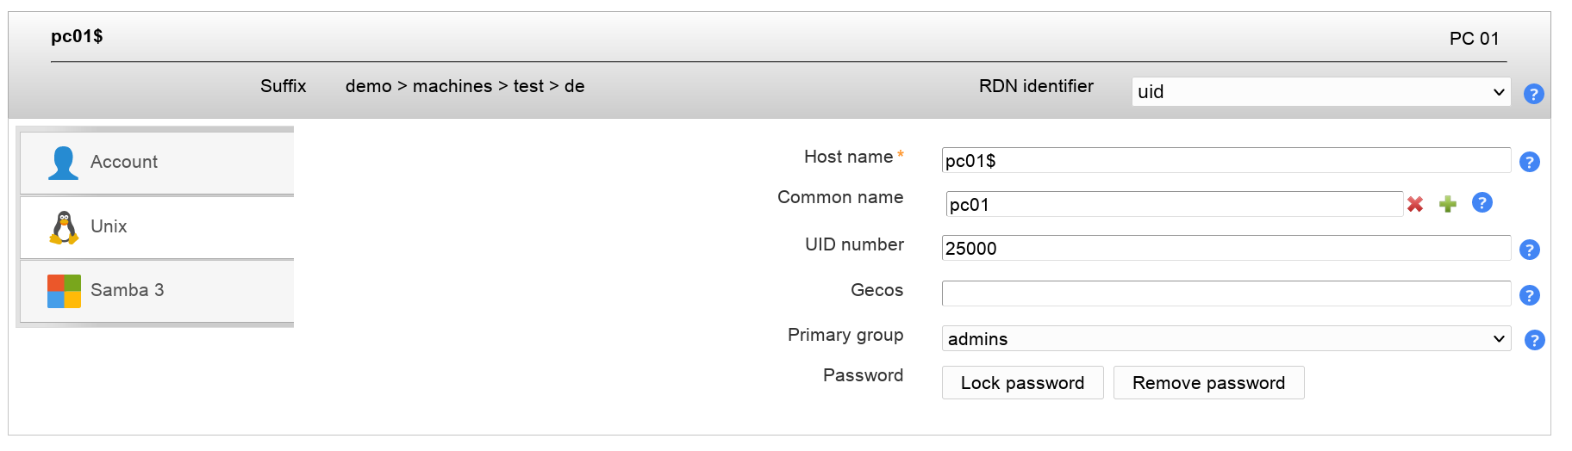Open the RDN identifier dropdown
Screen dimensions: 1572x451
[1320, 92]
